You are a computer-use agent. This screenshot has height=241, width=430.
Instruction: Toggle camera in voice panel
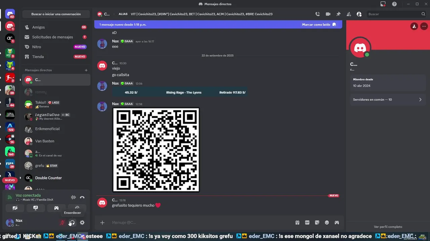click(15, 208)
